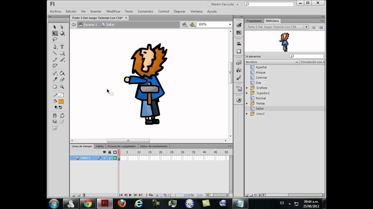Select the Pencil tool
Screen dimensions: 373x209
[55, 60]
